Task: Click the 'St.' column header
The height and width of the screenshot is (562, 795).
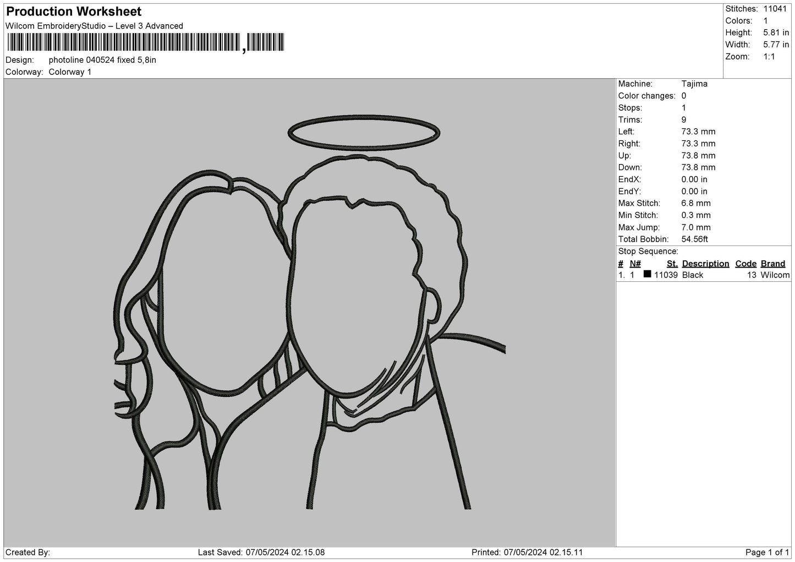Action: (672, 264)
